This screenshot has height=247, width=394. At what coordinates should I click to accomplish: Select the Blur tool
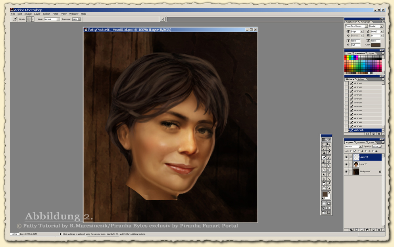click(x=324, y=170)
